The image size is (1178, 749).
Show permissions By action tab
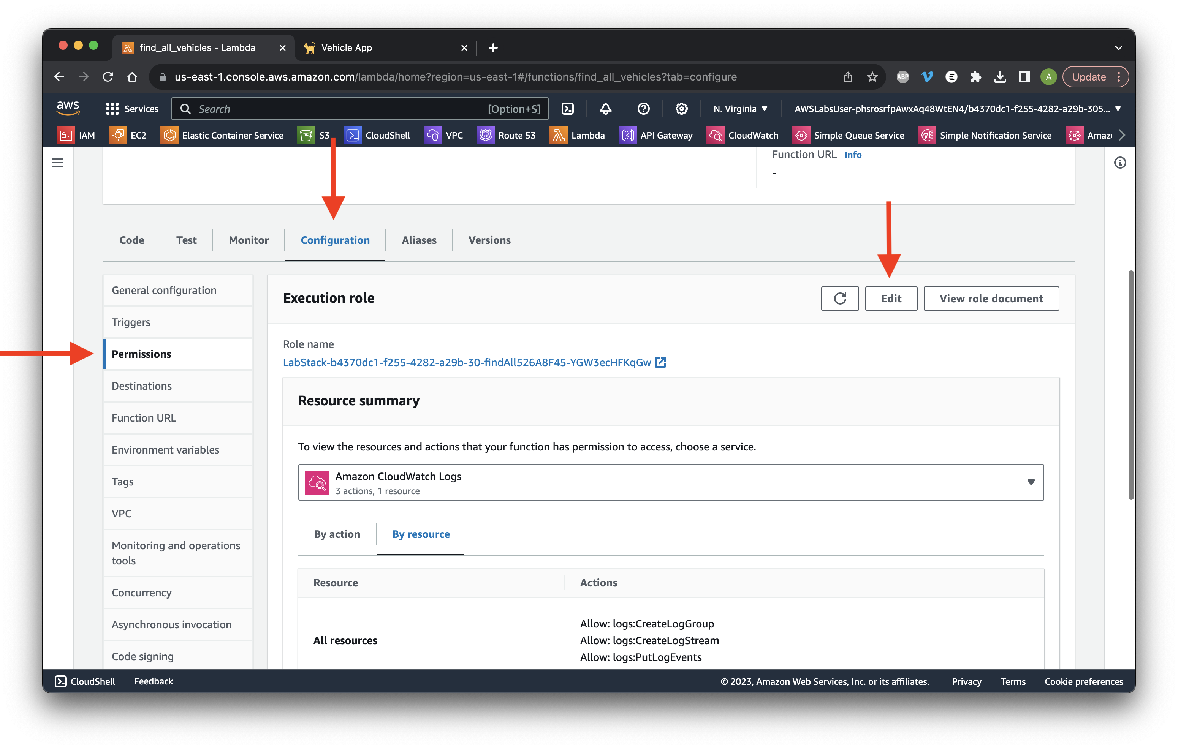337,534
